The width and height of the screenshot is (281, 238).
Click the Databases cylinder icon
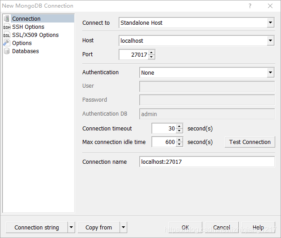7,51
